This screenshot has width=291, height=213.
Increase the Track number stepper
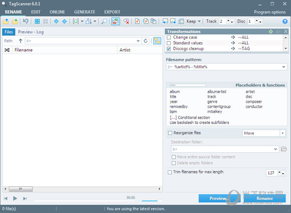pos(228,21)
